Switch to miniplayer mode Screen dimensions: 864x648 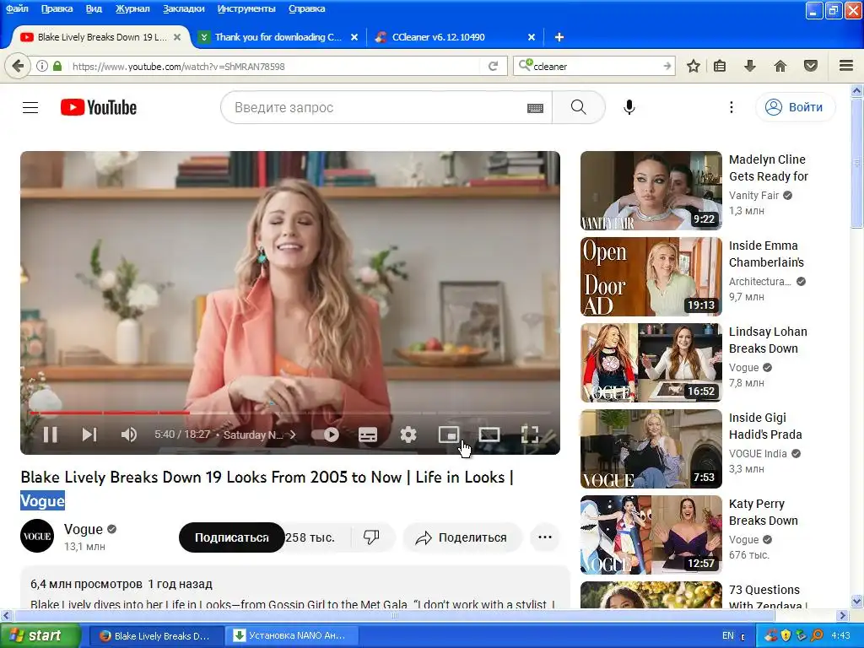tap(449, 435)
